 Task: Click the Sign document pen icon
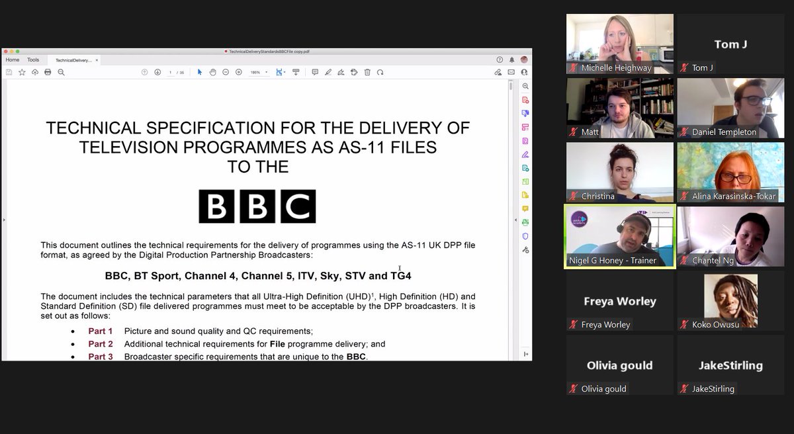click(x=341, y=72)
